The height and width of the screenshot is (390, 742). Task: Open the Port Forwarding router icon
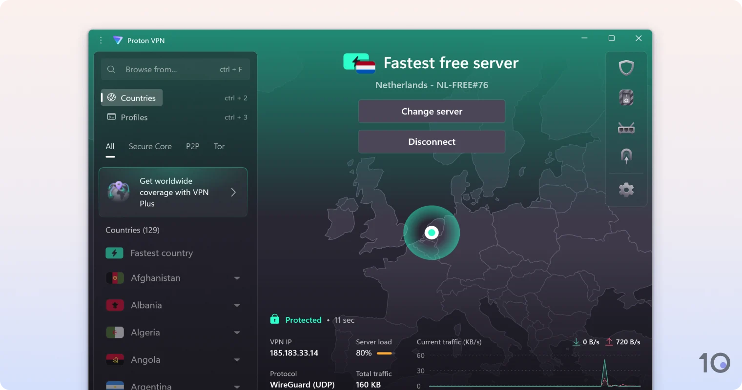click(626, 127)
